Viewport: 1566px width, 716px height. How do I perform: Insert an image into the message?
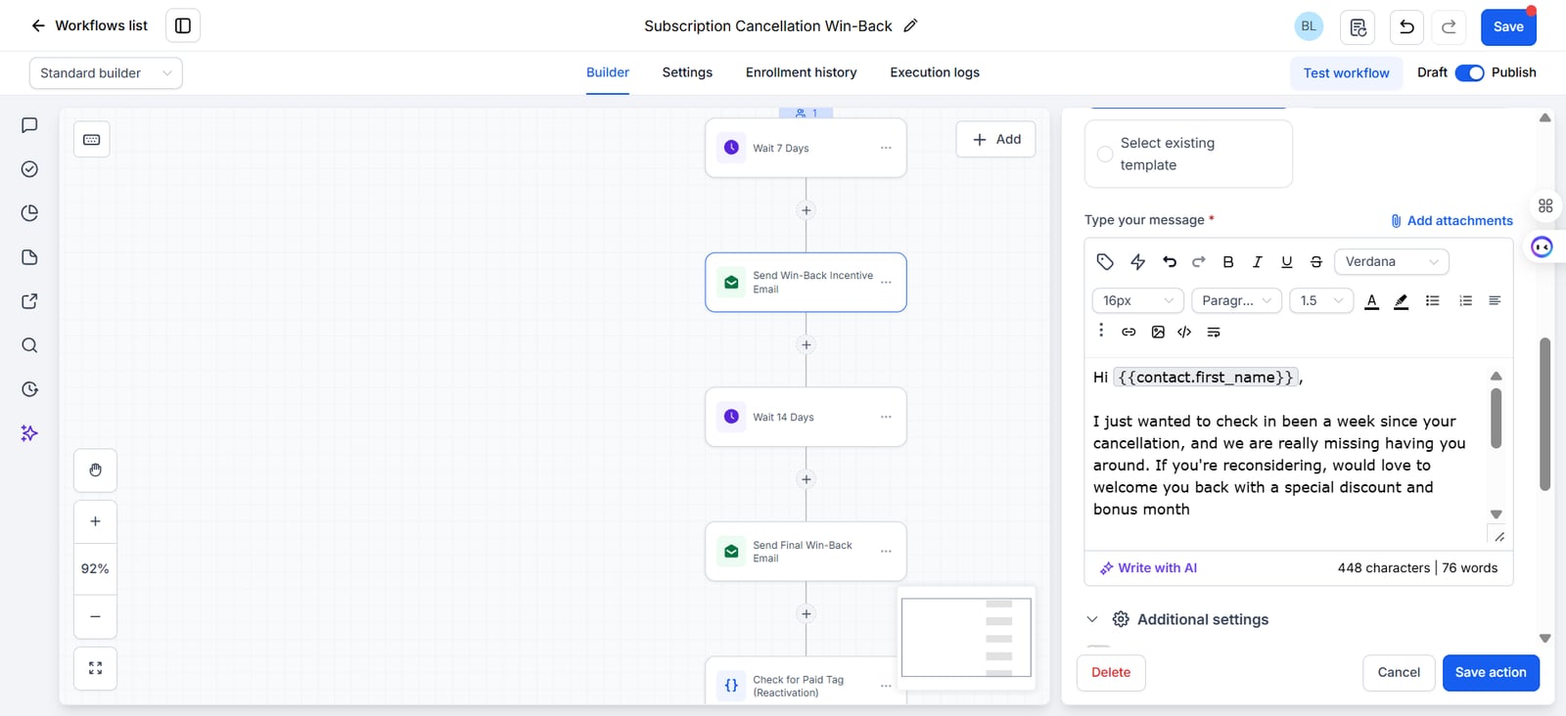click(1158, 332)
